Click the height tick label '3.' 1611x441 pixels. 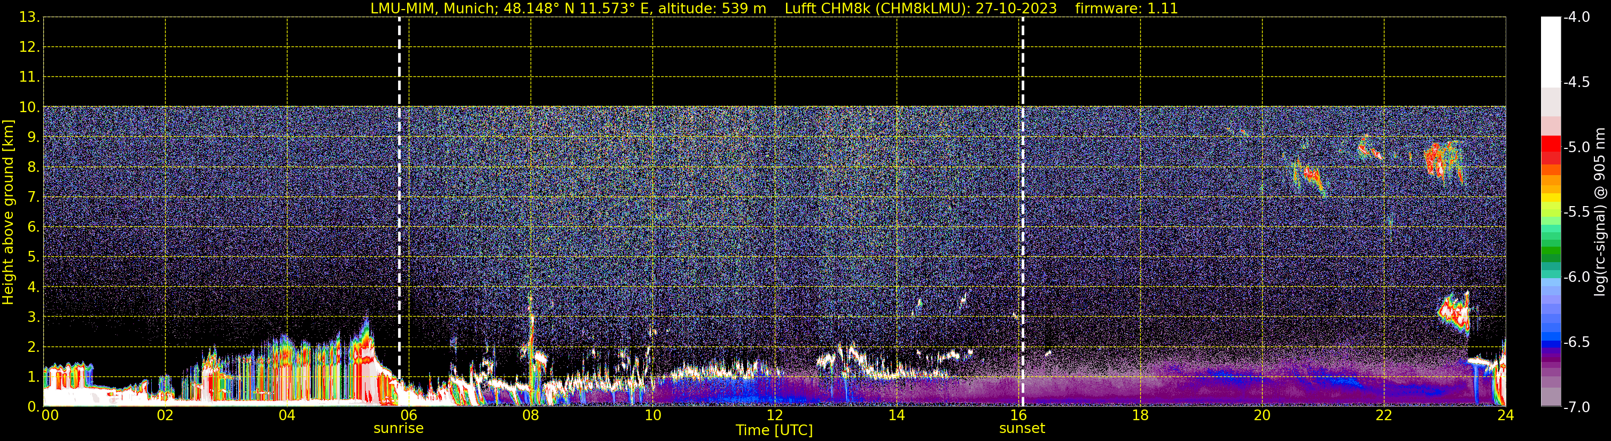pos(34,317)
